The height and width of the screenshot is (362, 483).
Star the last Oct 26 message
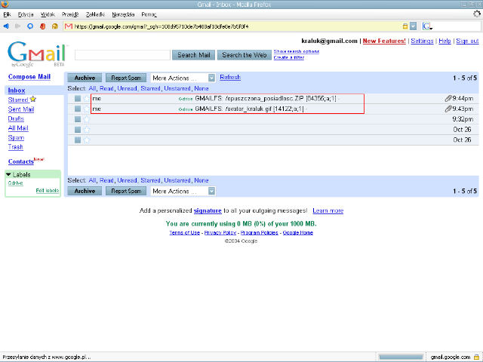tap(87, 140)
